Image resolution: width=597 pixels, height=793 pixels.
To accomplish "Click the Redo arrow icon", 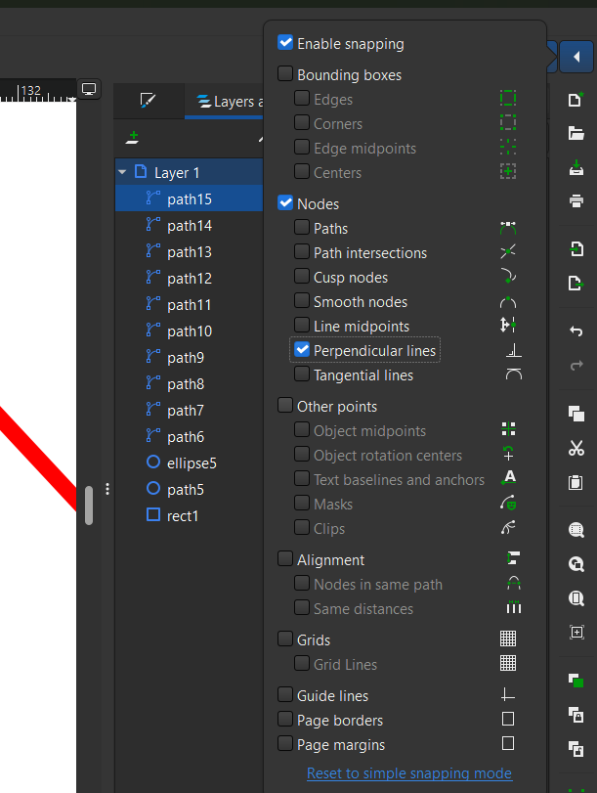I will click(576, 365).
